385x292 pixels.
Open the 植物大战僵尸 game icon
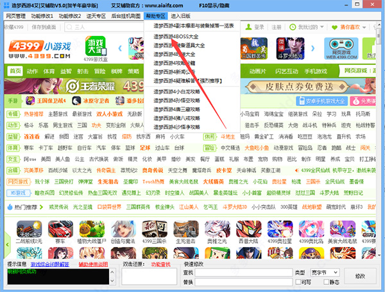coord(92,229)
